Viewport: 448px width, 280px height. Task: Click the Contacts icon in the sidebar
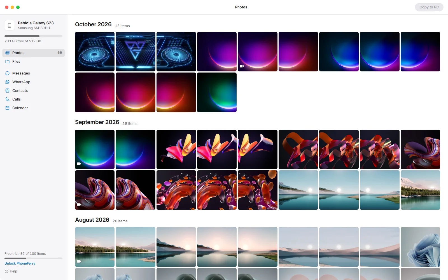[8, 91]
